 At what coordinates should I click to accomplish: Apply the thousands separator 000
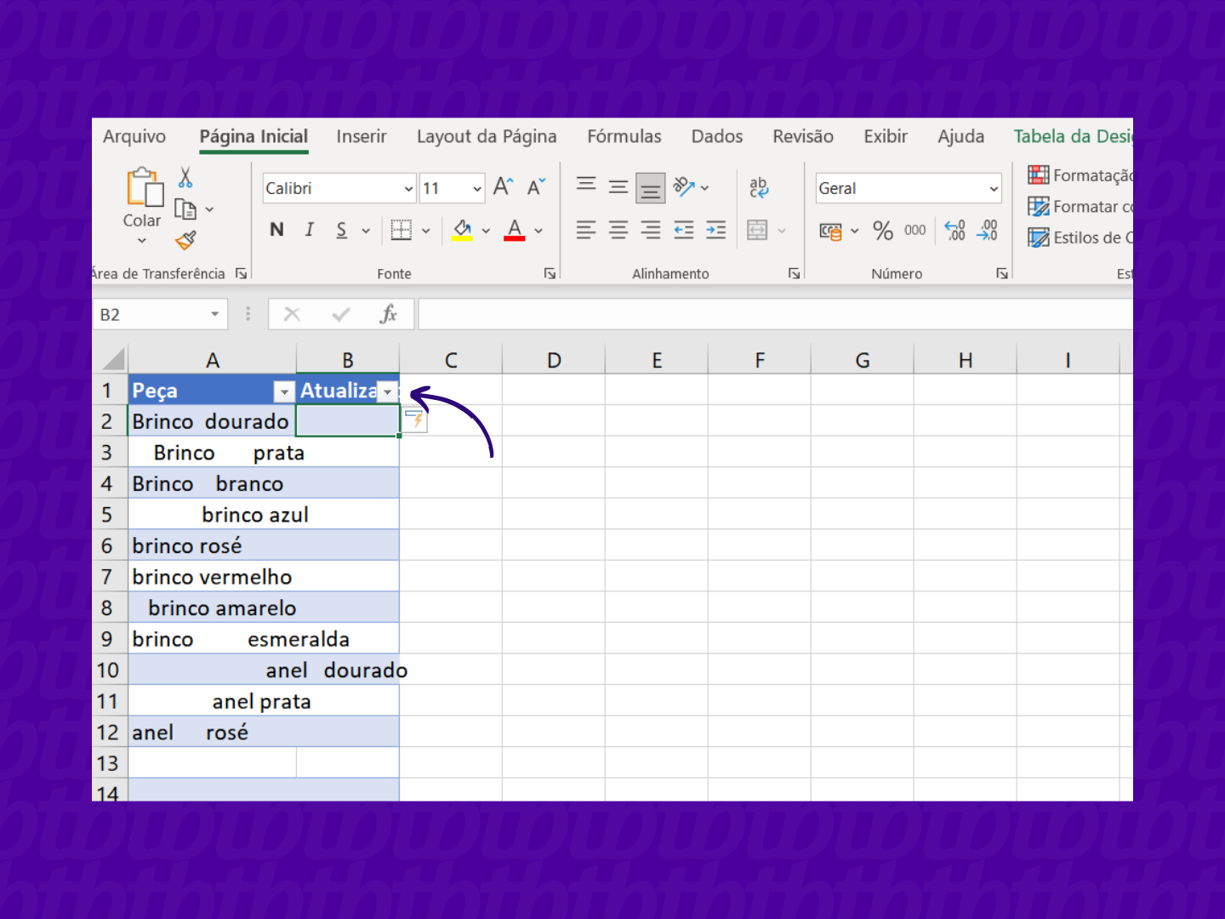click(915, 231)
